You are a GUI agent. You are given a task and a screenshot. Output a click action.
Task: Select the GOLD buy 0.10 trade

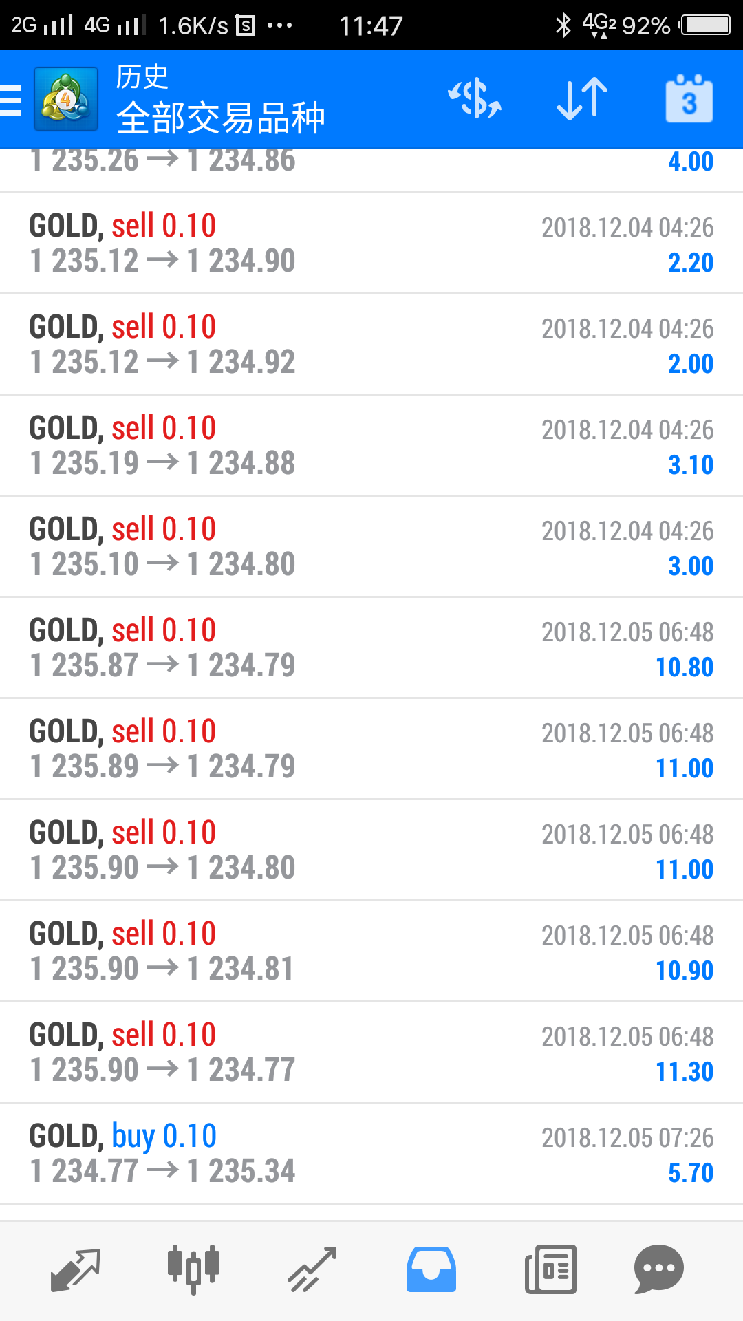coord(371,1154)
